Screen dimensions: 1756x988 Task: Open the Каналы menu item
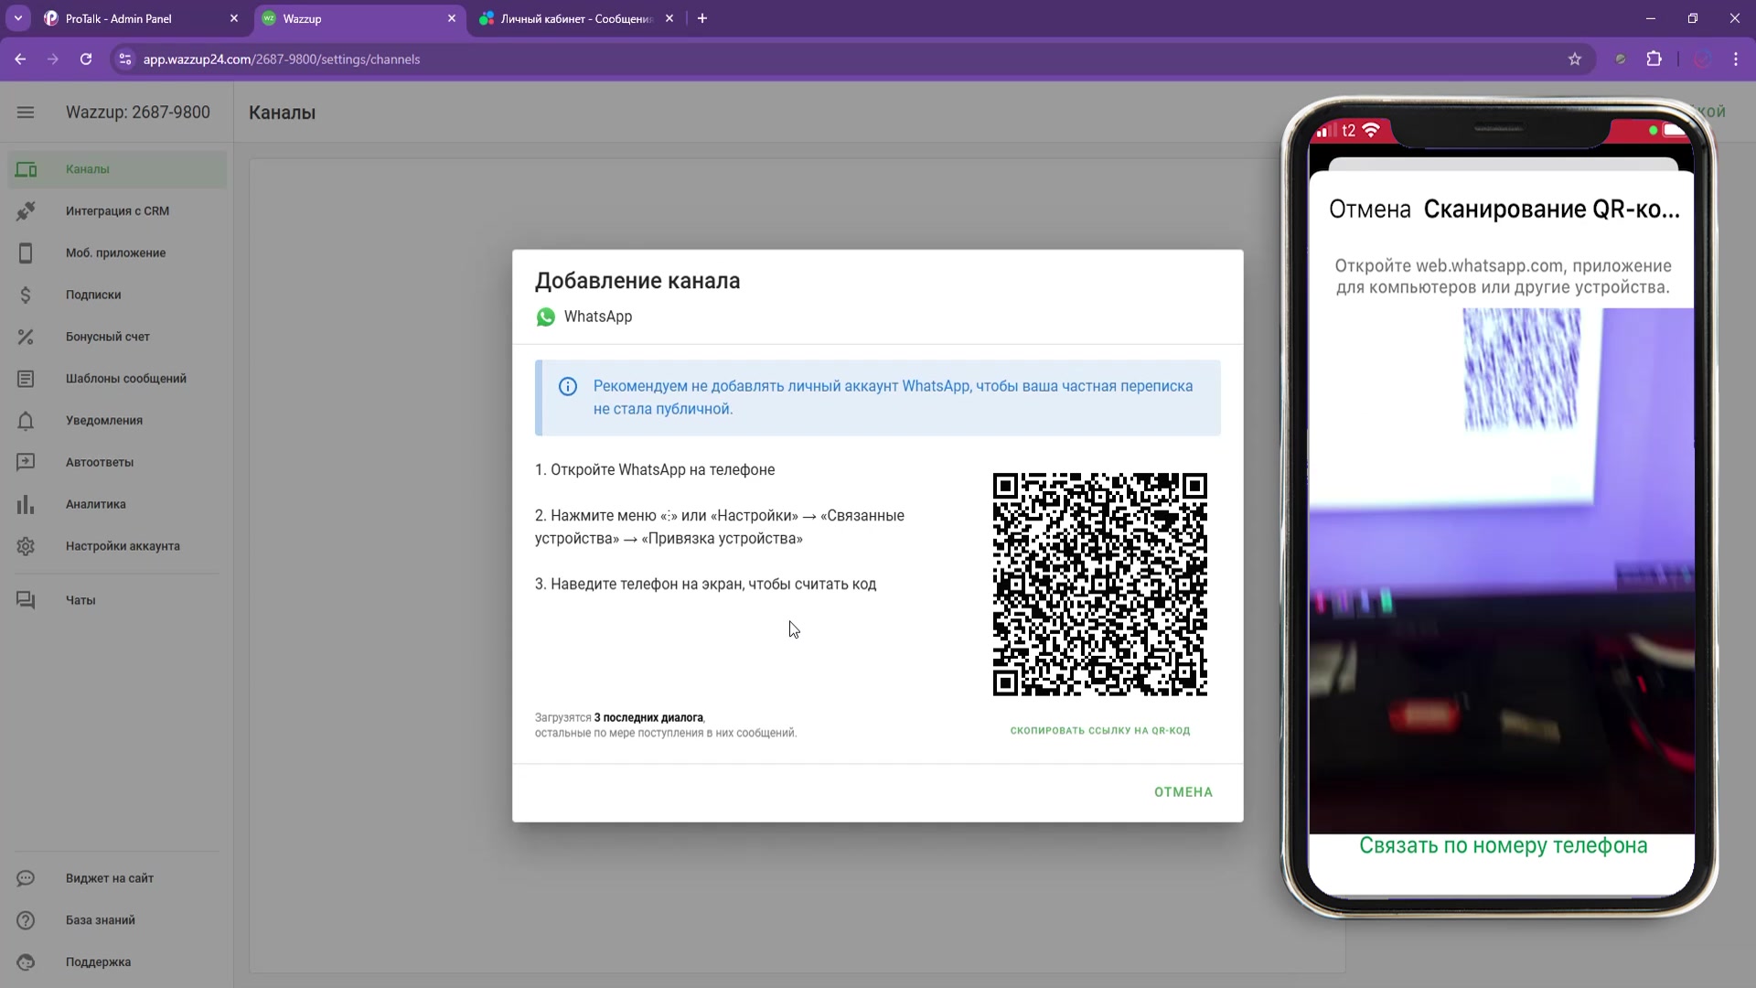click(x=117, y=169)
